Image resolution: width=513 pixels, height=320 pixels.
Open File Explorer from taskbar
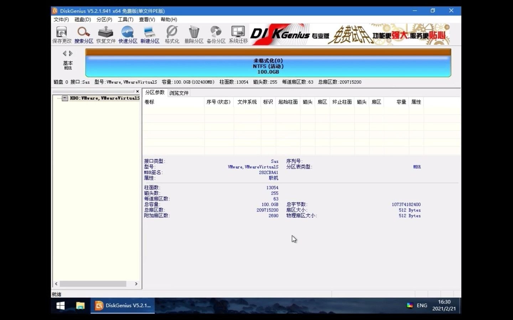81,306
